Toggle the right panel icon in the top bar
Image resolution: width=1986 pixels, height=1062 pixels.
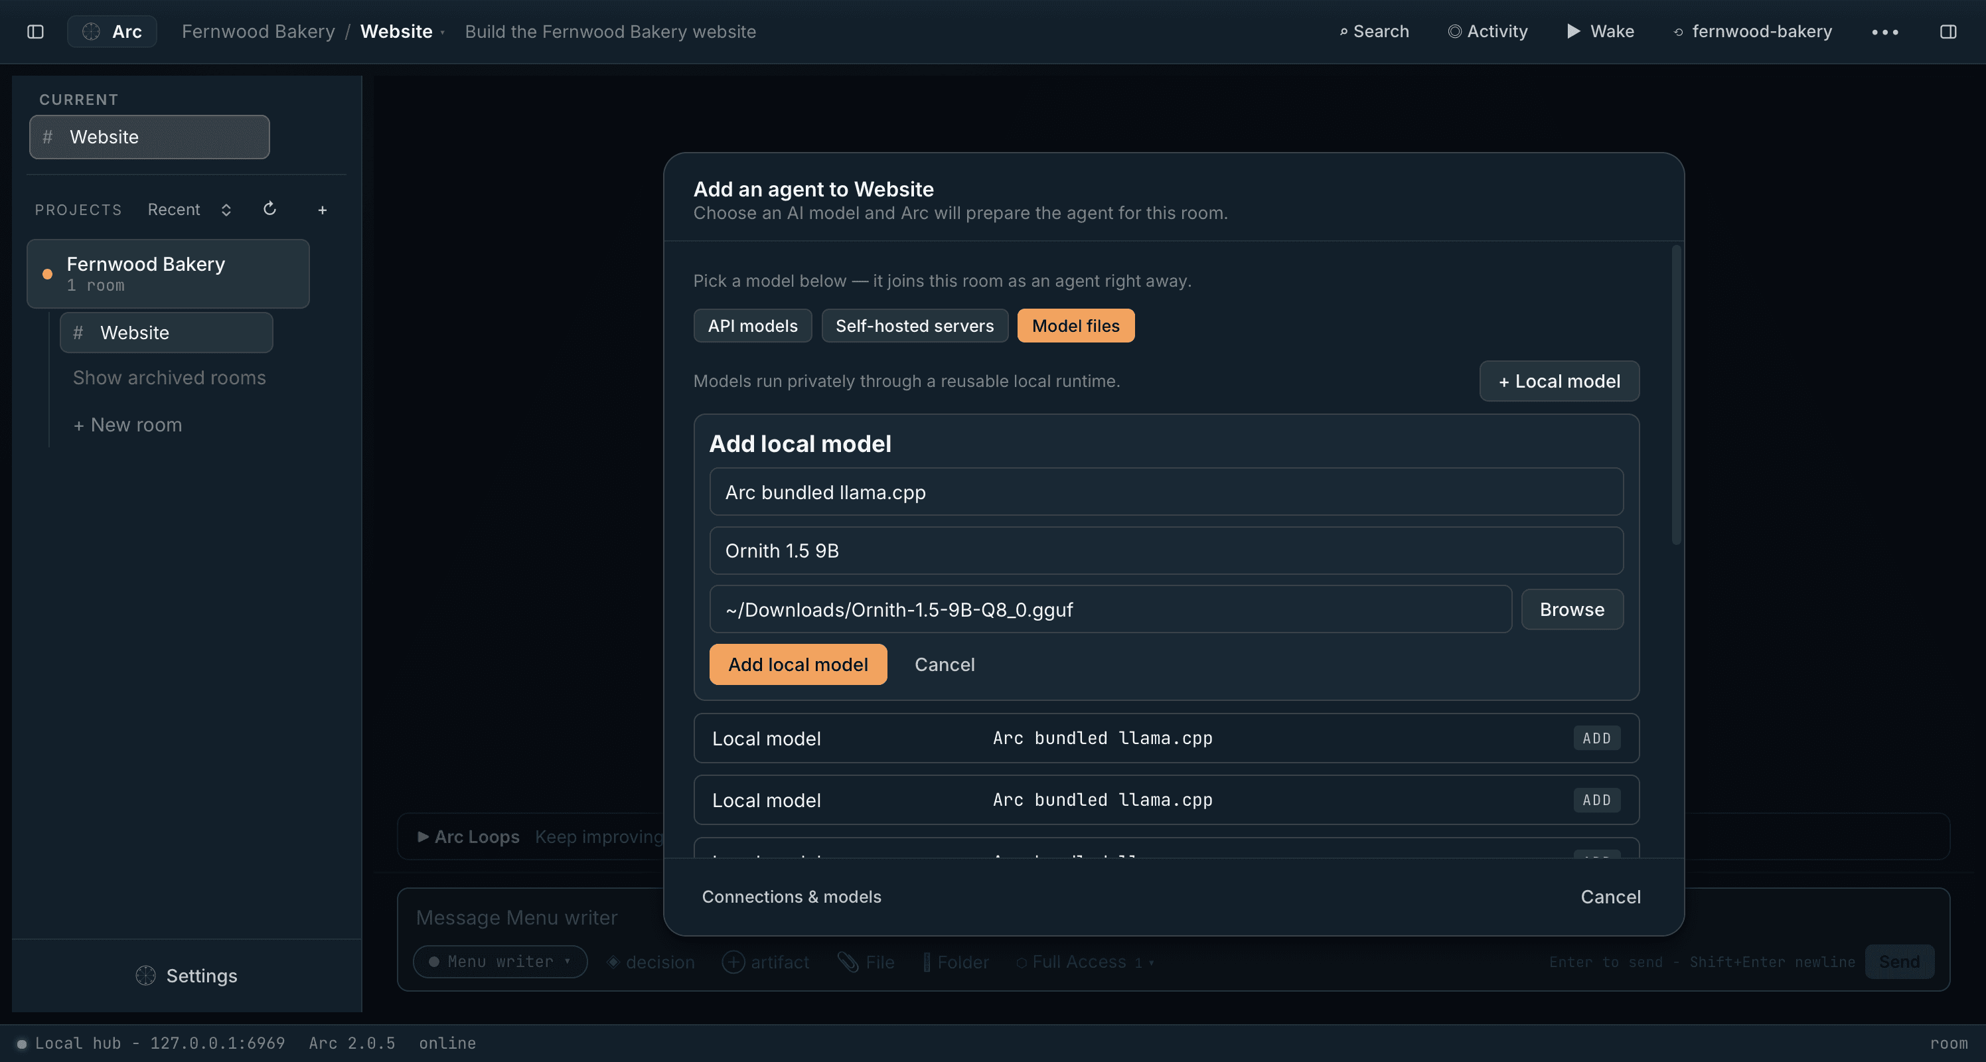click(x=1948, y=32)
